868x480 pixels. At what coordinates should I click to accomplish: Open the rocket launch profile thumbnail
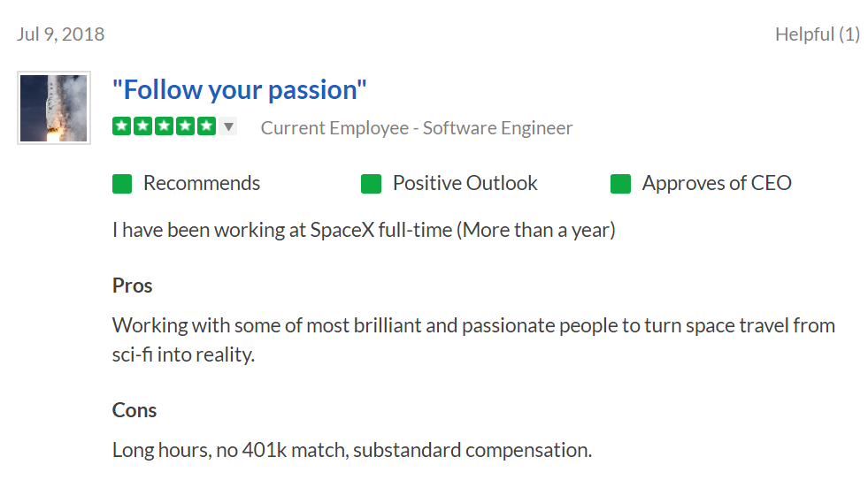pos(54,108)
